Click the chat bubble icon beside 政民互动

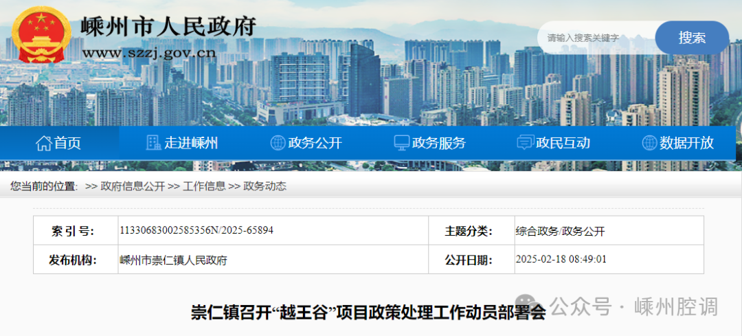tap(525, 143)
